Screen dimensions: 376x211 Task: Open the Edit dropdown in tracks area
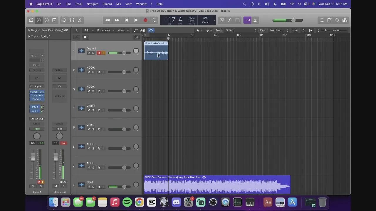click(x=89, y=30)
